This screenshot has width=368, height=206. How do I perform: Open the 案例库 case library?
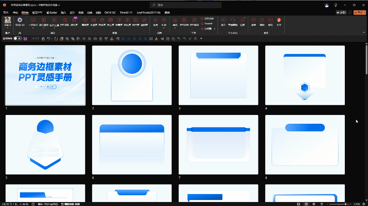tap(85, 22)
